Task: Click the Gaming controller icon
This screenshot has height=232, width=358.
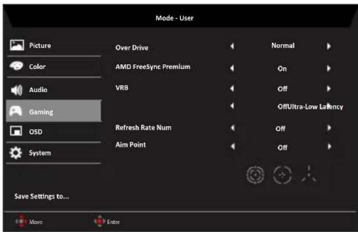Action: pos(16,111)
